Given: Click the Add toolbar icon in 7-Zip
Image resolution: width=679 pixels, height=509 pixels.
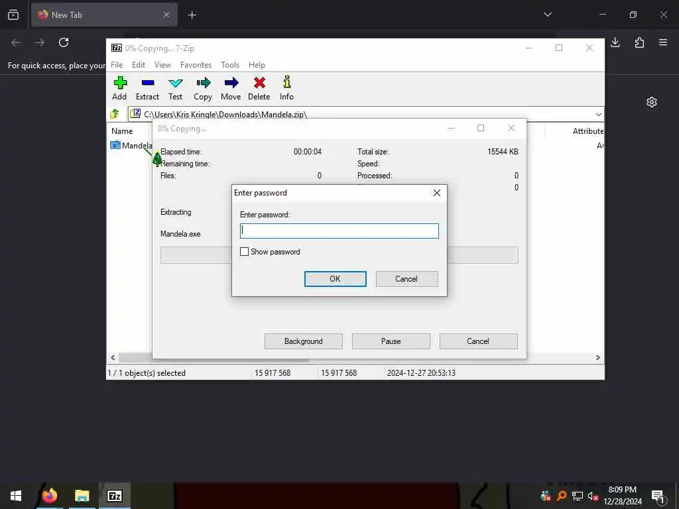Looking at the screenshot, I should click(x=120, y=83).
